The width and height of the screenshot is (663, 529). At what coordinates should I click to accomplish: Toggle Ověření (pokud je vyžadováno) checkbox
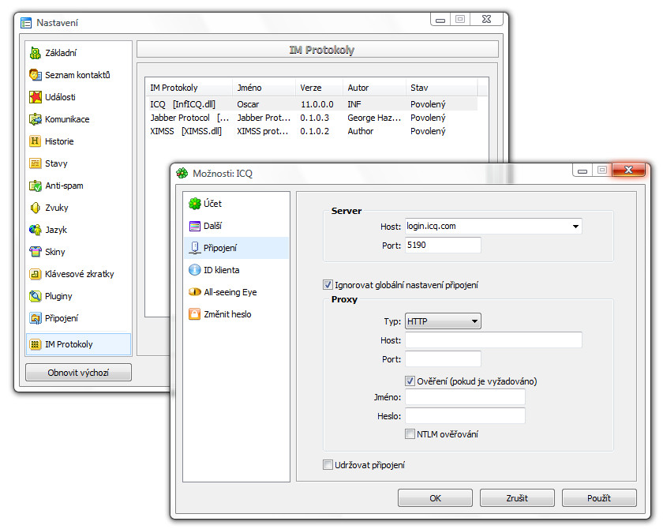[410, 381]
